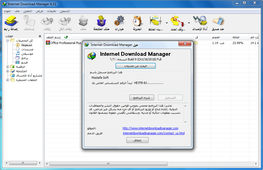The height and width of the screenshot is (170, 263).
Task: Open the Start Queue dropdown arrow
Action: [167, 23]
